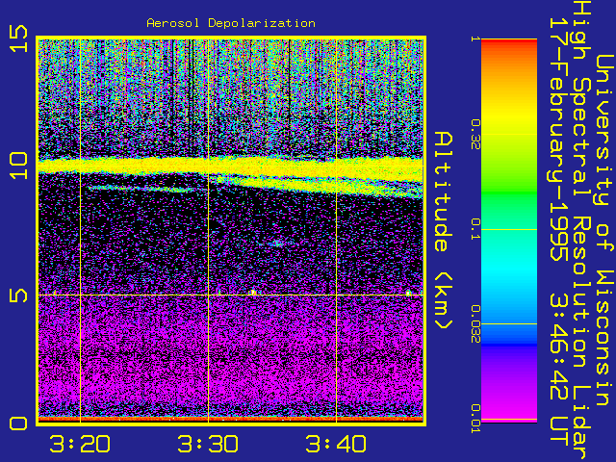Click the colorbar label 0.032

pyautogui.click(x=475, y=323)
